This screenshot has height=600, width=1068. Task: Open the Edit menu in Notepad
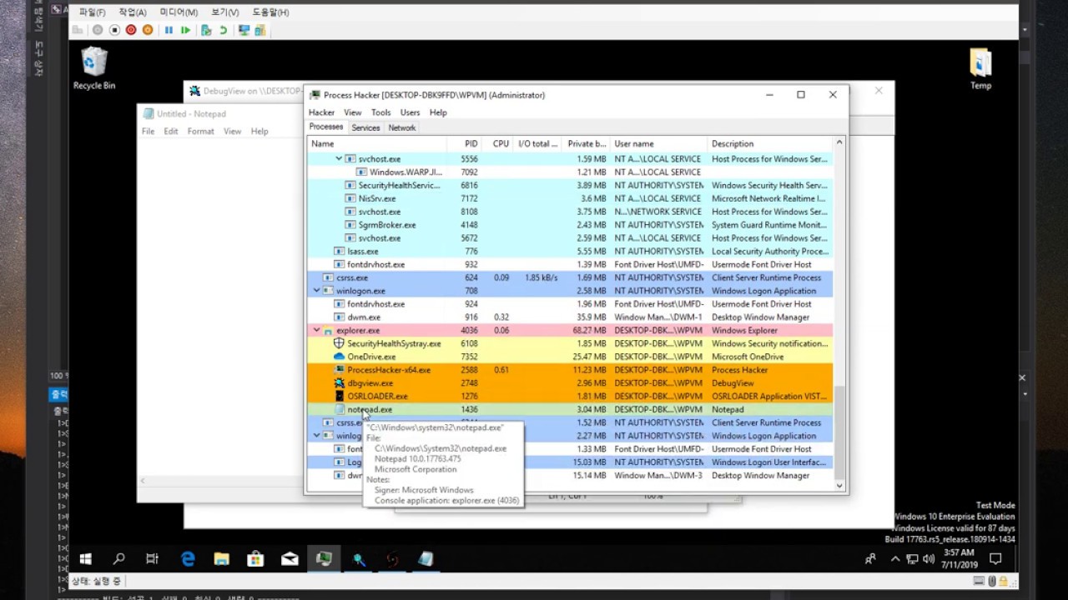[x=171, y=132]
